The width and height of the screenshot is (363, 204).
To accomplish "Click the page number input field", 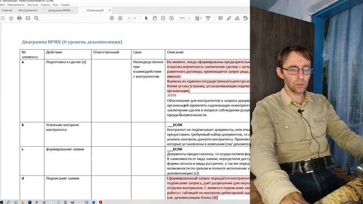I will (x=129, y=18).
